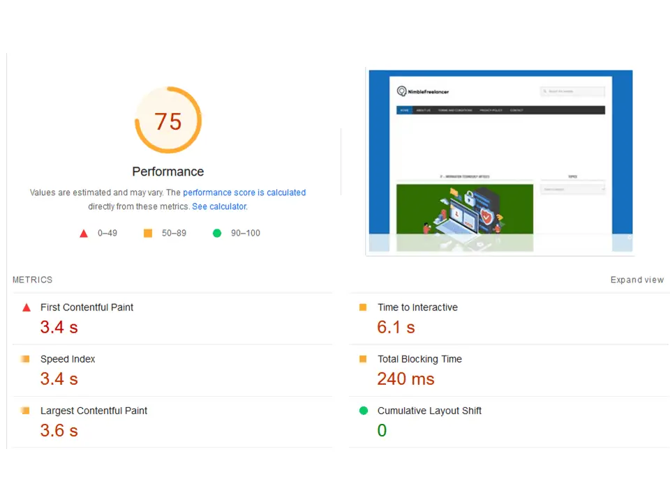The width and height of the screenshot is (670, 502).
Task: Open the performance score is calculated link
Action: pos(244,192)
